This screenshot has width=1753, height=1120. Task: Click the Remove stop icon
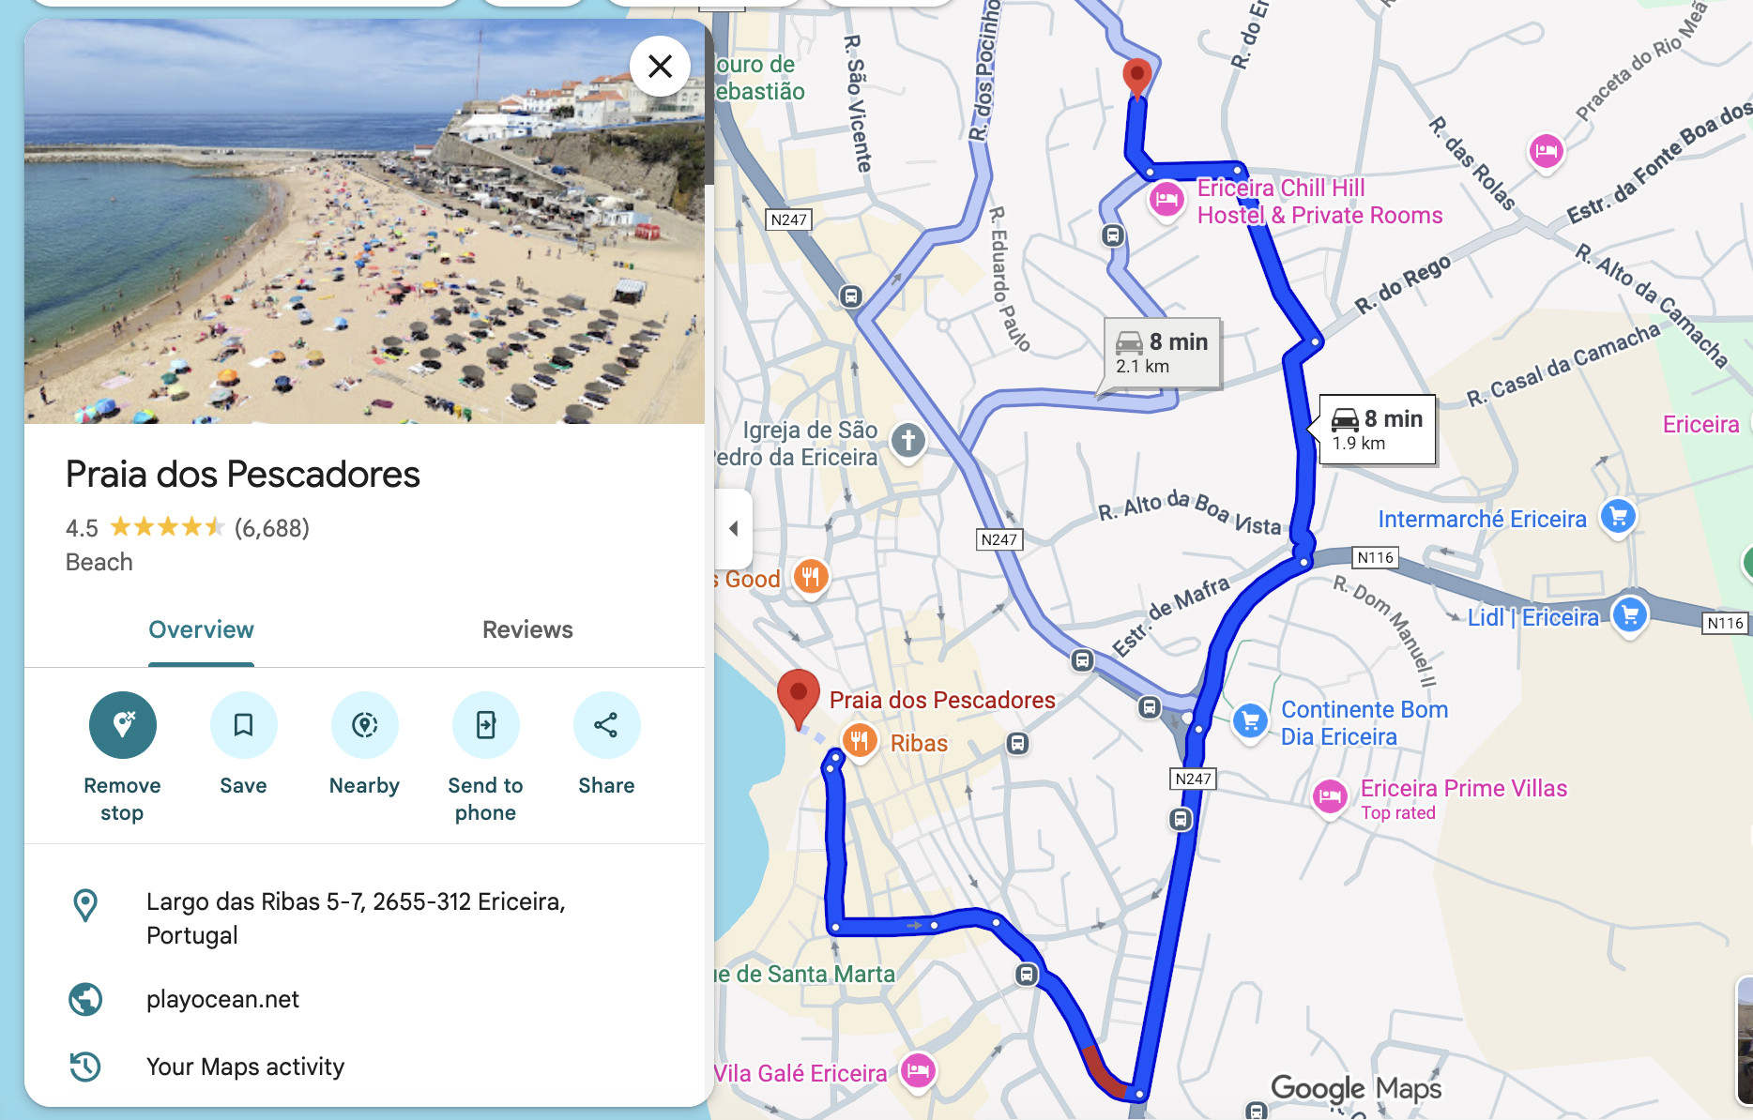(122, 725)
